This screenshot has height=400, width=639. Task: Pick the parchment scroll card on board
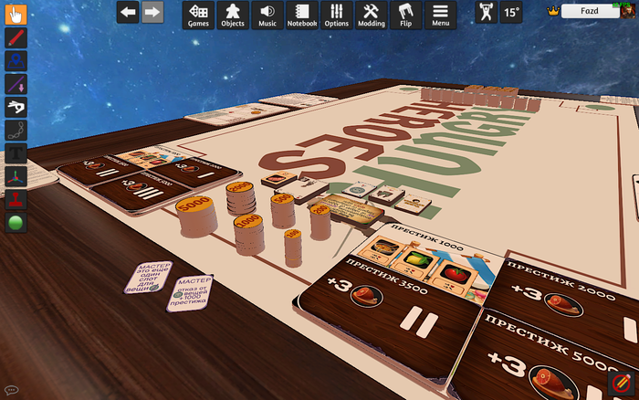point(351,209)
